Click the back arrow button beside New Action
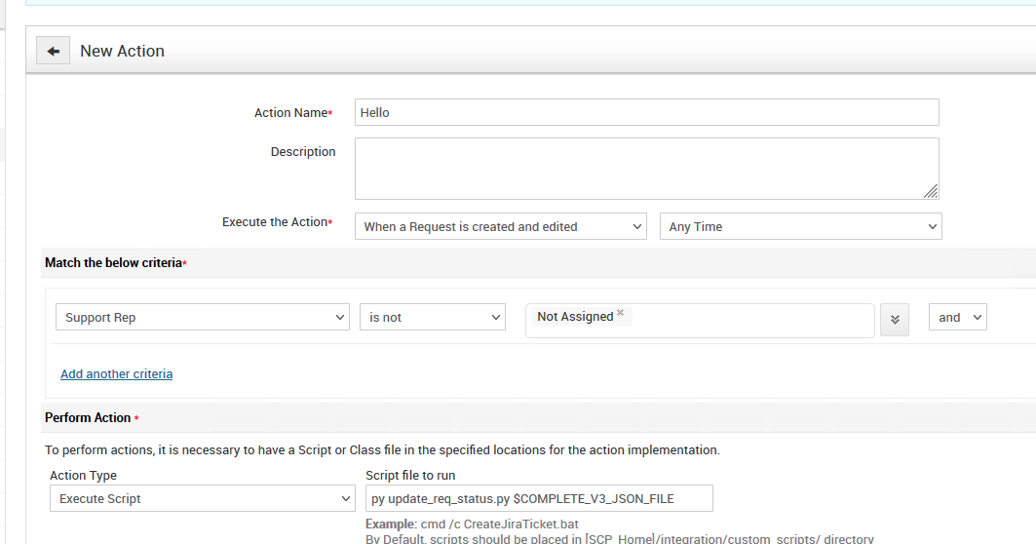Viewport: 1036px width, 544px height. click(x=53, y=51)
